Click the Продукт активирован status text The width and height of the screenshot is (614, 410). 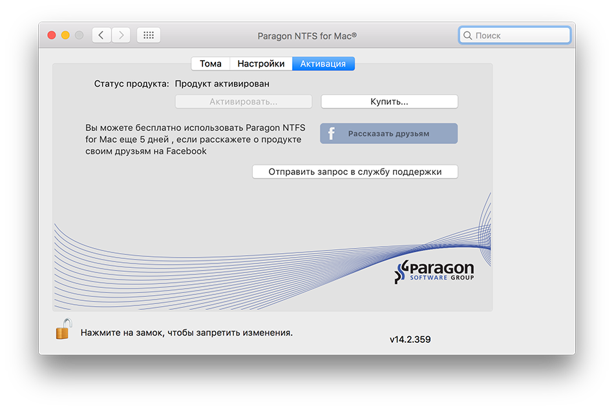[x=222, y=84]
